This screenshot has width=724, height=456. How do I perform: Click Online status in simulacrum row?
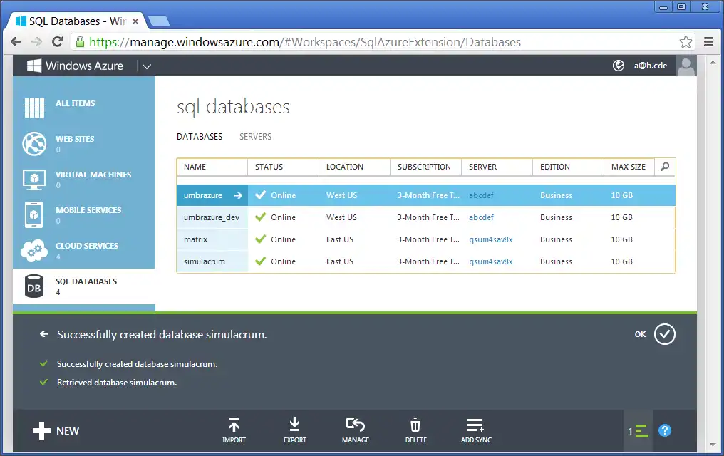283,261
